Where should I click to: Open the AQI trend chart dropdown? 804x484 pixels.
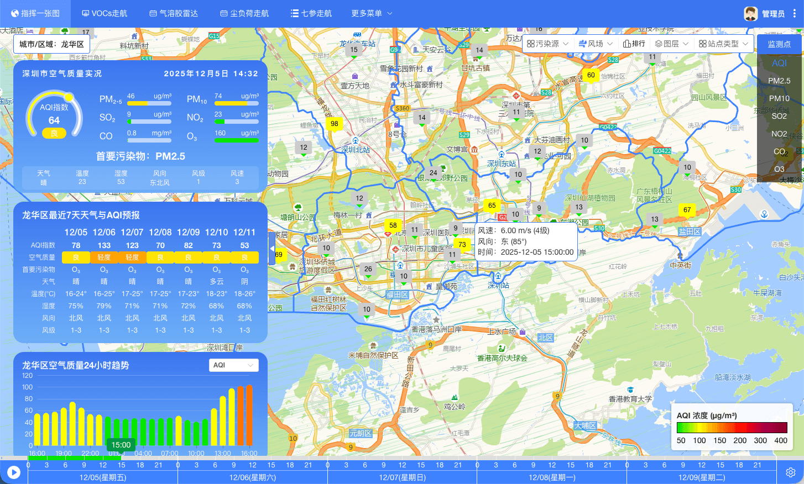234,365
